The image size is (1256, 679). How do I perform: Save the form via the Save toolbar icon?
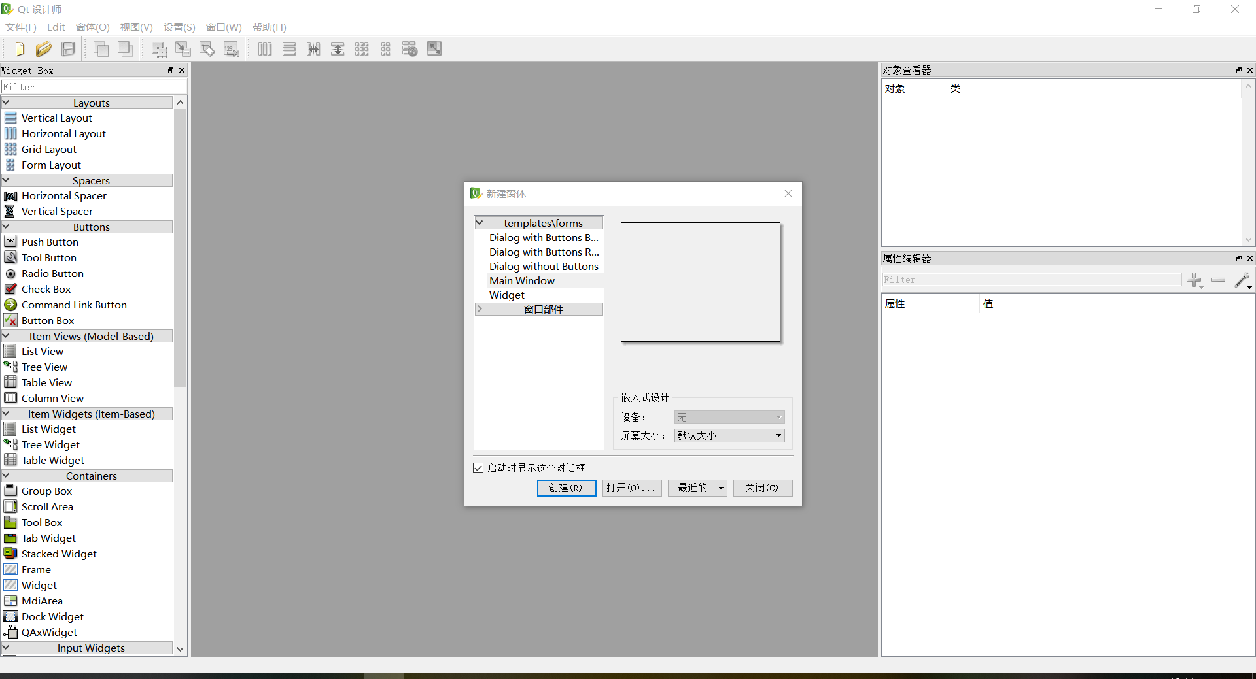[68, 48]
